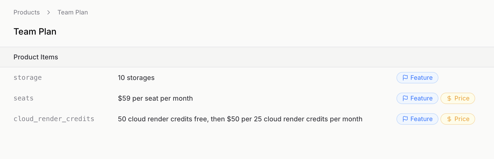Image resolution: width=494 pixels, height=159 pixels.
Task: Click the "$59 per seat per month" text
Action: (x=155, y=98)
